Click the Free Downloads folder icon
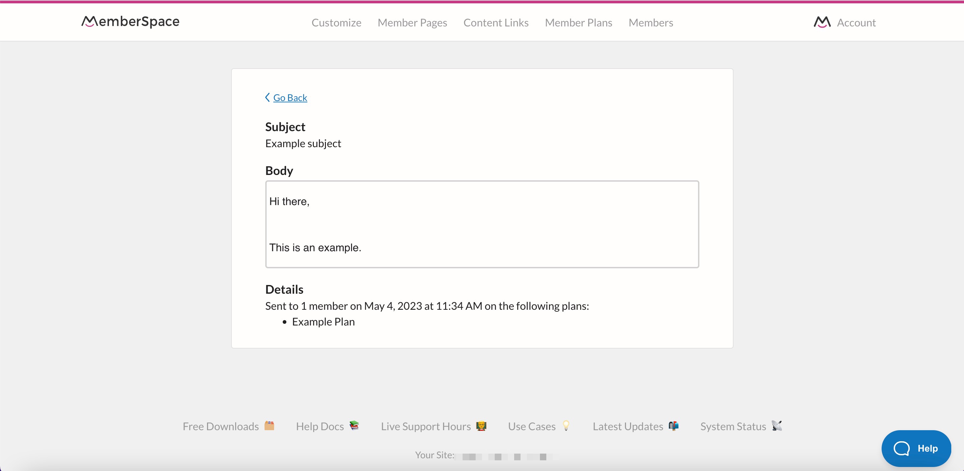964x471 pixels. coord(270,426)
